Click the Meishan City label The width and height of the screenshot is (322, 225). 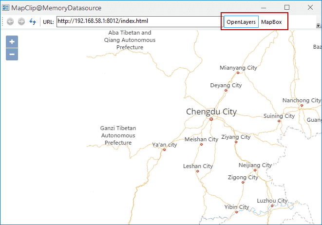201,139
